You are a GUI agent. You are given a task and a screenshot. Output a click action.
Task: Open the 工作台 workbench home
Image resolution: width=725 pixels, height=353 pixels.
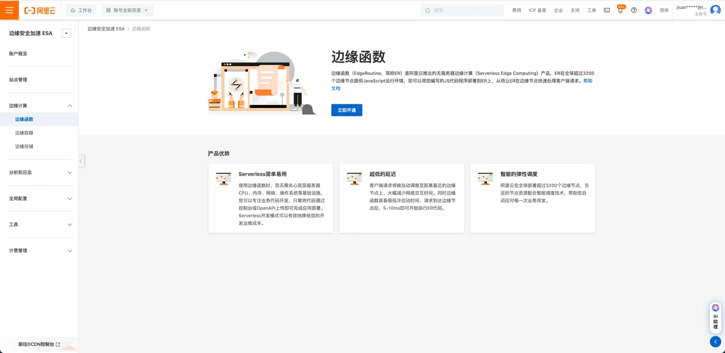(x=81, y=10)
